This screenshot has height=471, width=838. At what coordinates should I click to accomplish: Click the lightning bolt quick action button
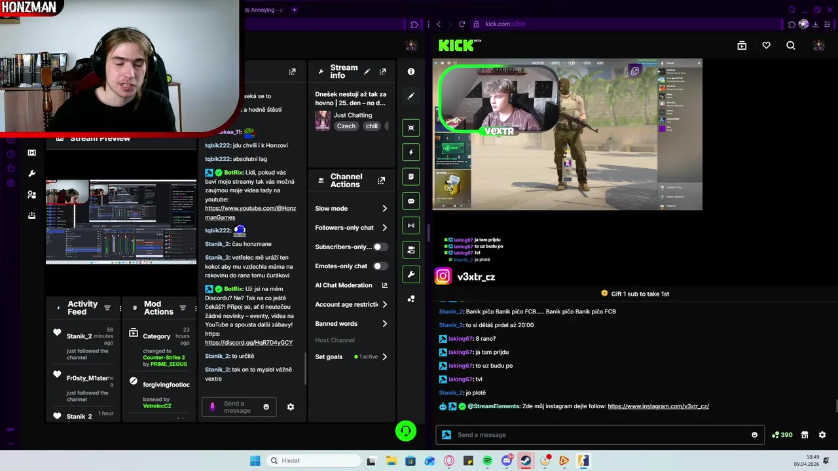411,152
